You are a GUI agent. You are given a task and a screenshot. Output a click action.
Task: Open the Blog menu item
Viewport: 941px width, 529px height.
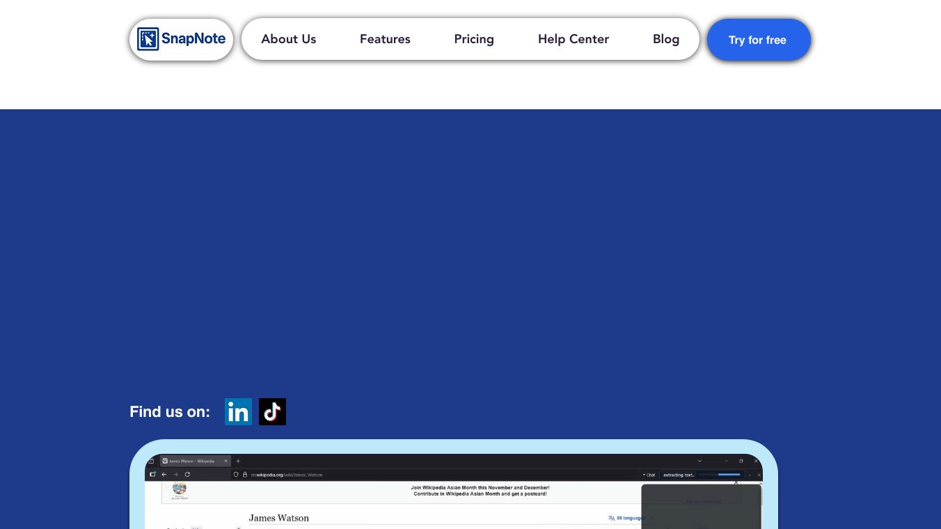[x=666, y=39]
